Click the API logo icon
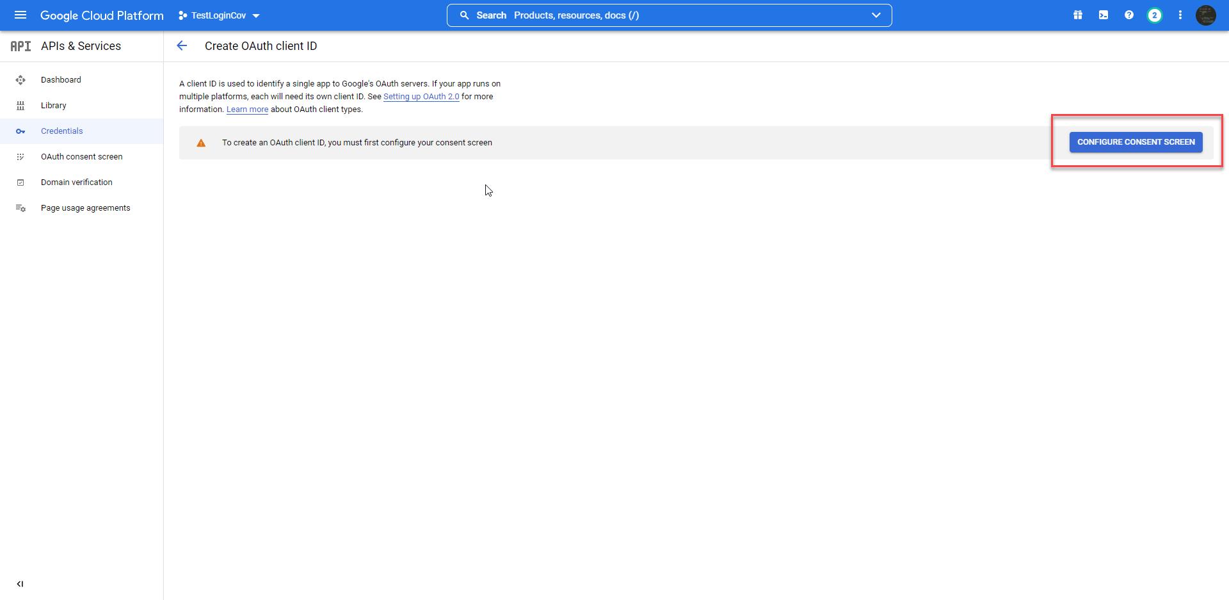The image size is (1229, 600). [x=20, y=46]
